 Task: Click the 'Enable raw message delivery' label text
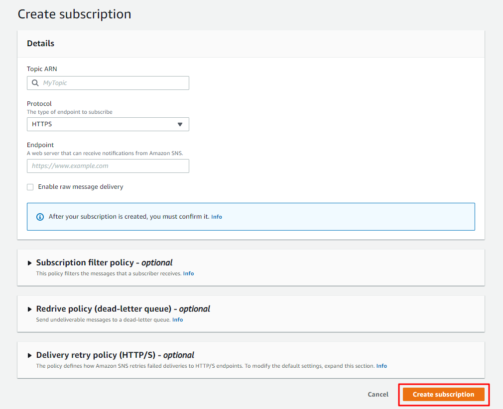click(80, 187)
